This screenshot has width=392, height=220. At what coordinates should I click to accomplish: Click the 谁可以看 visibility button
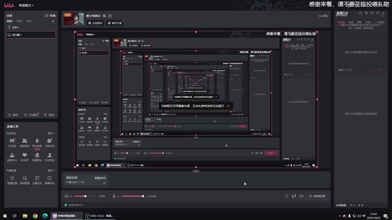115,23
